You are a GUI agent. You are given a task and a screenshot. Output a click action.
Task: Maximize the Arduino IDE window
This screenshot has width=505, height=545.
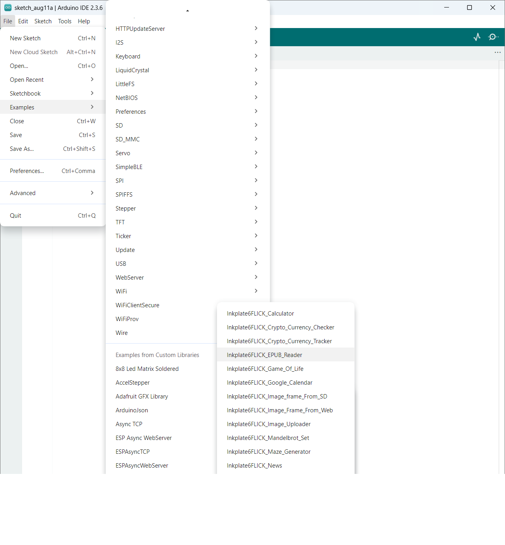tap(469, 8)
